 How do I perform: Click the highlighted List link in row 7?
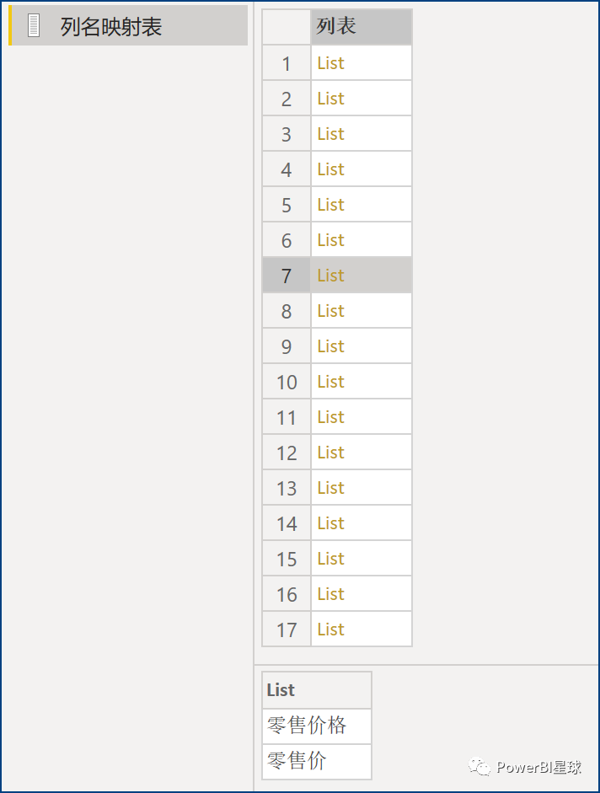pyautogui.click(x=330, y=276)
